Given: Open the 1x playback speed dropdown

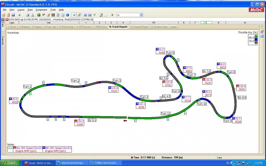Looking at the screenshot, I should click(x=141, y=15).
